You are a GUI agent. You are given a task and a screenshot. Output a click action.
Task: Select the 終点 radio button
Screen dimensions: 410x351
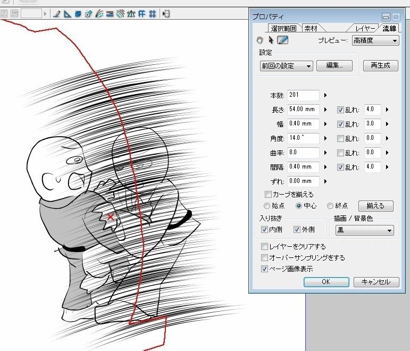coord(330,206)
